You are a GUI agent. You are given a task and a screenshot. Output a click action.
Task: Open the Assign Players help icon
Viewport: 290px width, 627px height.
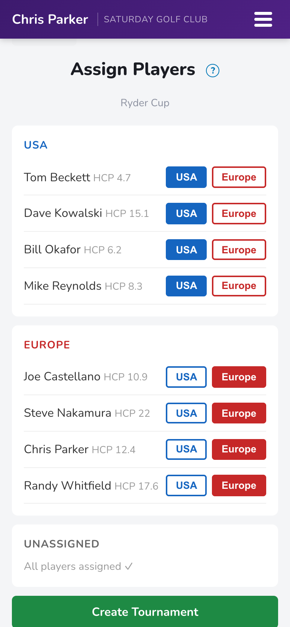[x=213, y=70]
